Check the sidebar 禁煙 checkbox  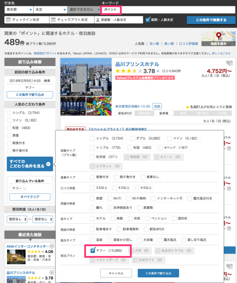(x=9, y=136)
